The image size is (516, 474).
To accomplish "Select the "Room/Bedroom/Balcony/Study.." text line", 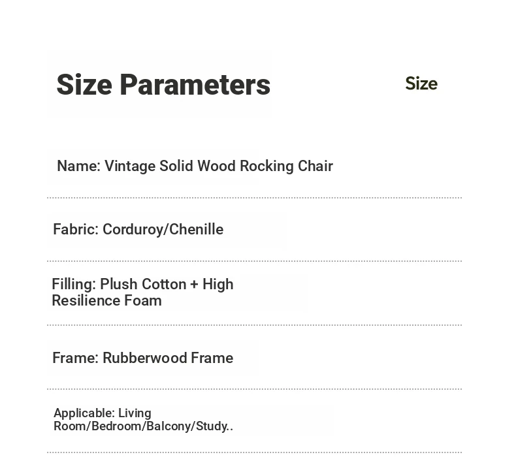I will coord(143,426).
